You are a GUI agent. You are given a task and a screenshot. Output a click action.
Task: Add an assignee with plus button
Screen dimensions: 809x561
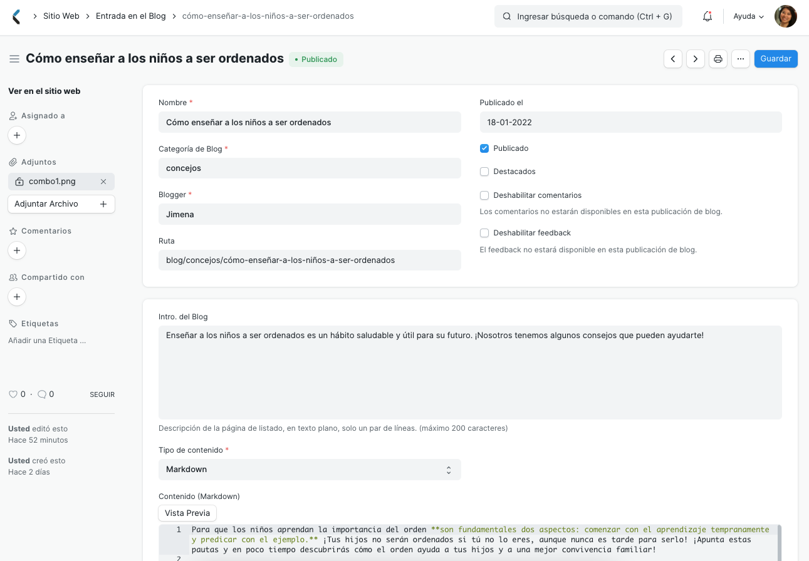tap(17, 135)
